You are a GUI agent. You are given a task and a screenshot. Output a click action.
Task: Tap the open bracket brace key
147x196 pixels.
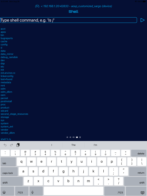coord(122,162)
